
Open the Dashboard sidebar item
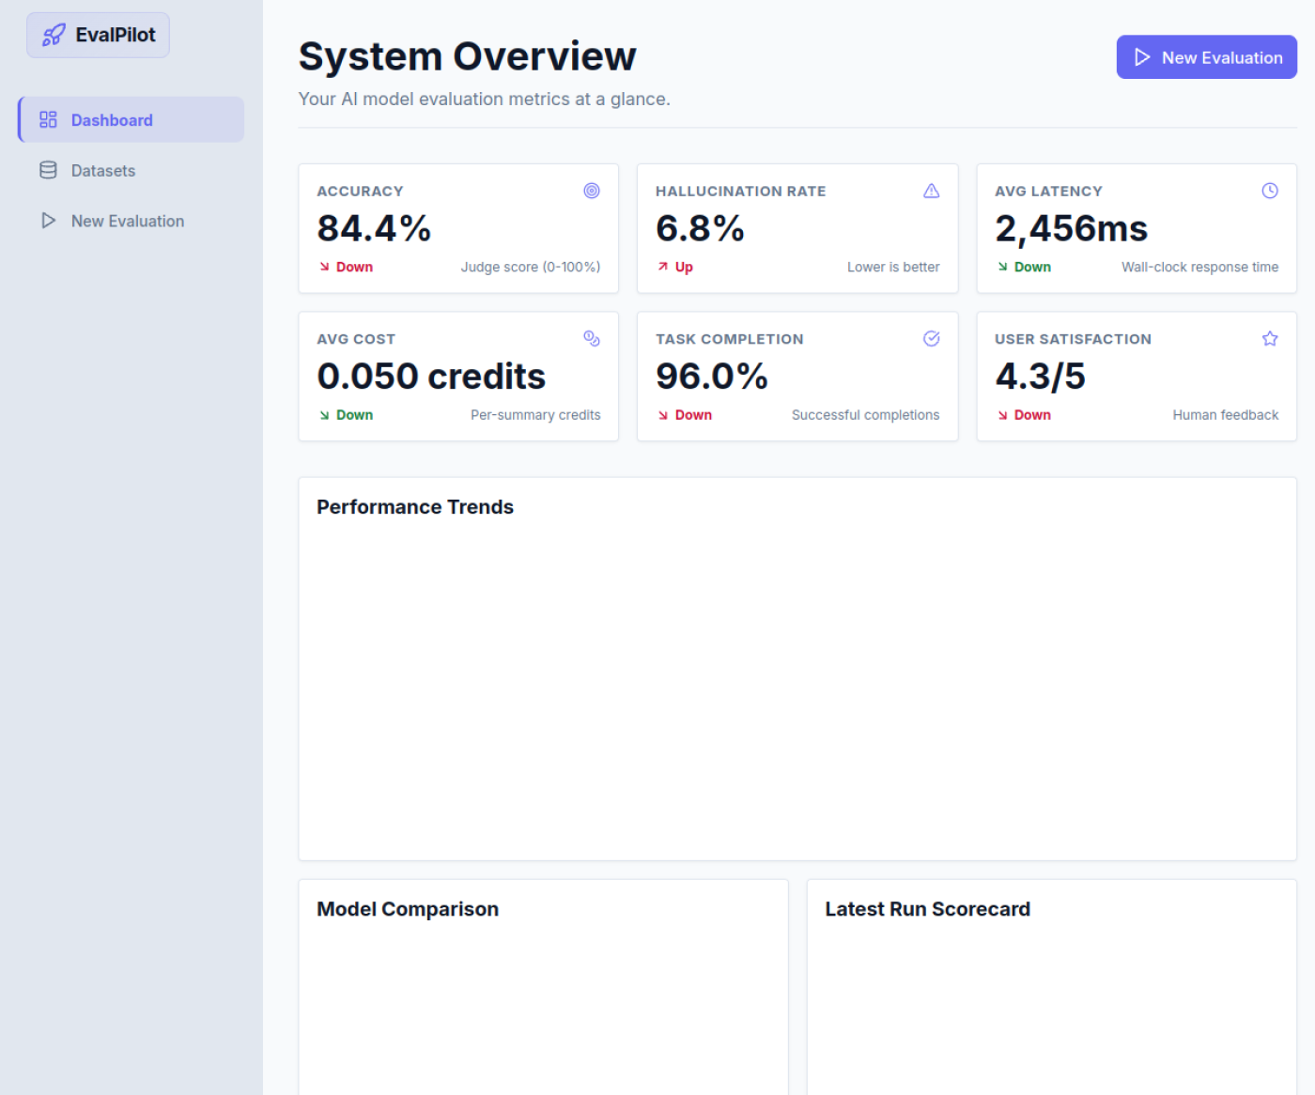[131, 119]
